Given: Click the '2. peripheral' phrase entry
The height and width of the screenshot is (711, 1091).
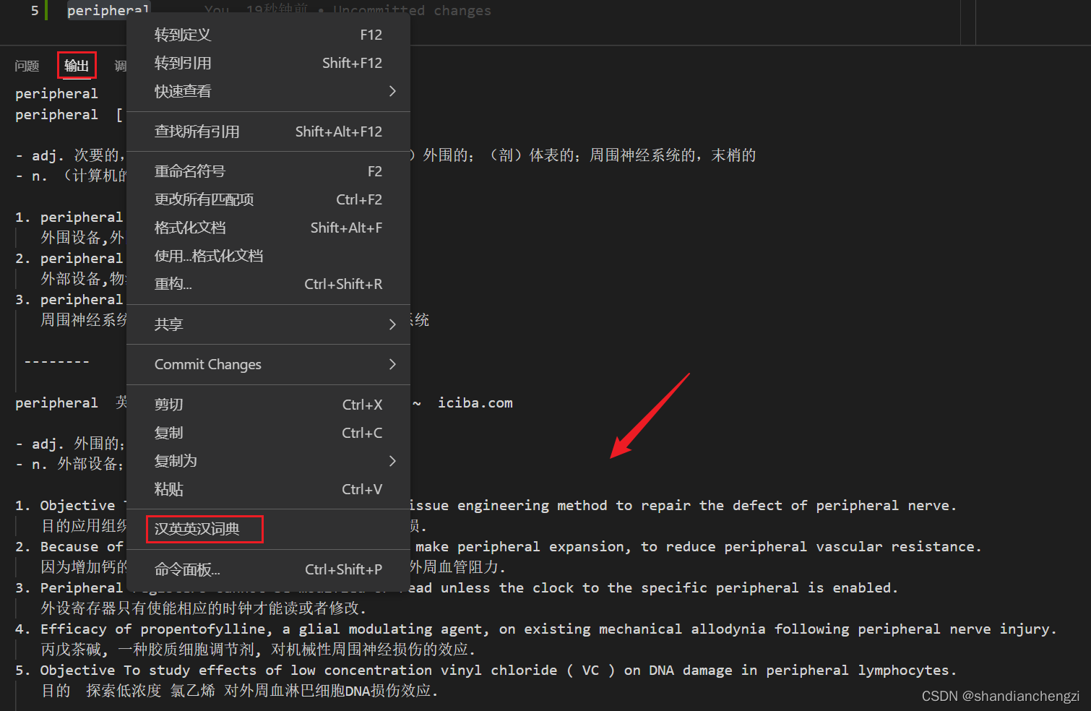Looking at the screenshot, I should (69, 258).
